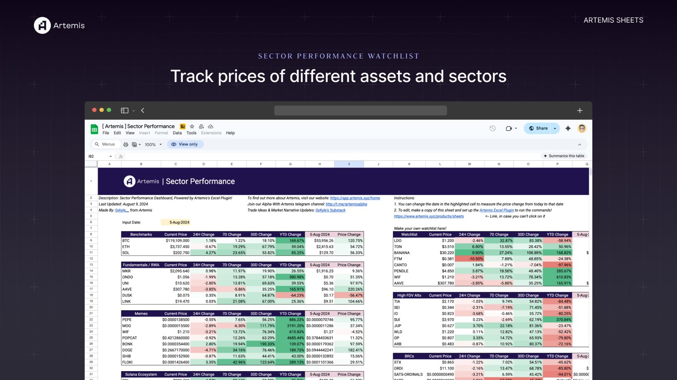Click the green Google Sheets home icon
The height and width of the screenshot is (380, 677).
[94, 130]
